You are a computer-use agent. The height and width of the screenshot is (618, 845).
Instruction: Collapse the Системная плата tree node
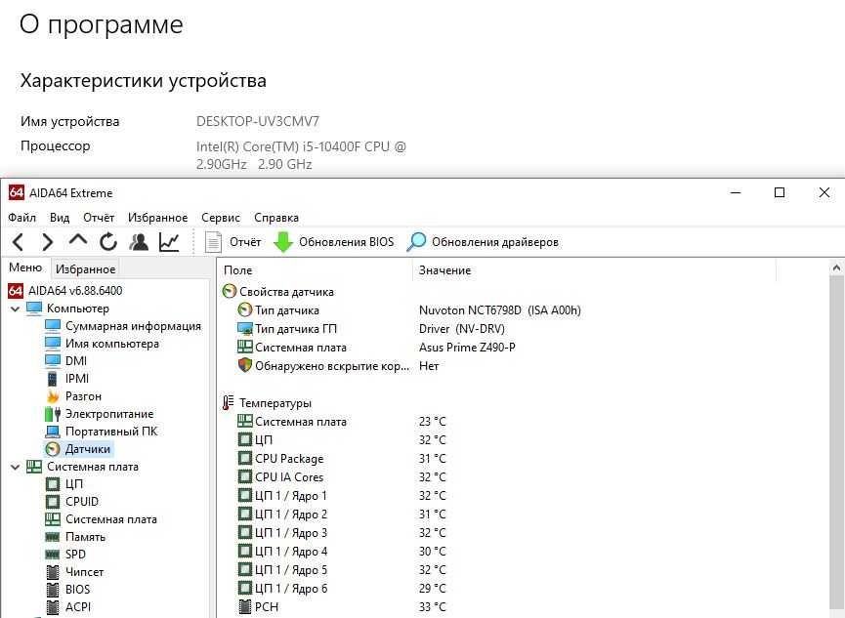tap(15, 467)
